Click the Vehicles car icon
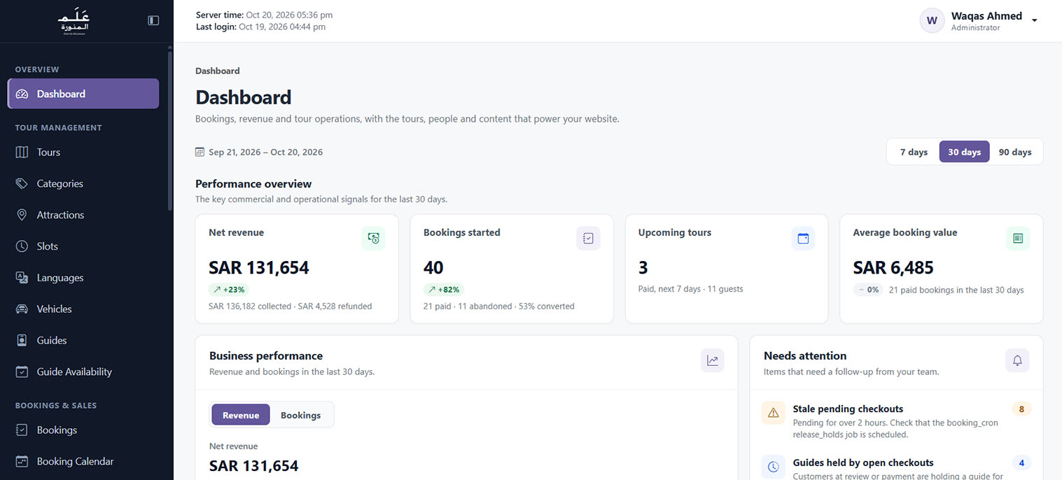 click(x=22, y=309)
